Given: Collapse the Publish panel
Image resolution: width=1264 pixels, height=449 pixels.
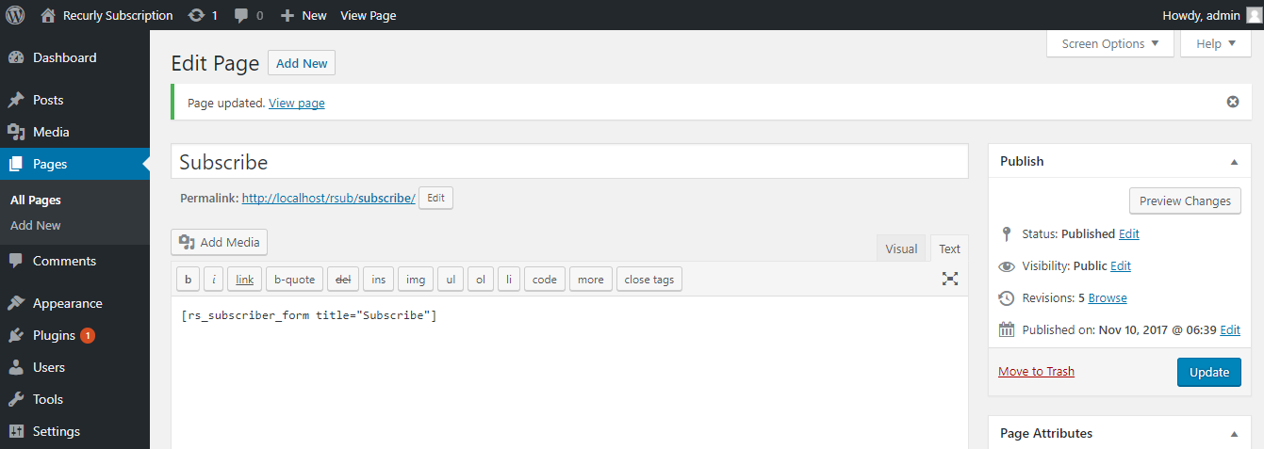Looking at the screenshot, I should 1234,162.
